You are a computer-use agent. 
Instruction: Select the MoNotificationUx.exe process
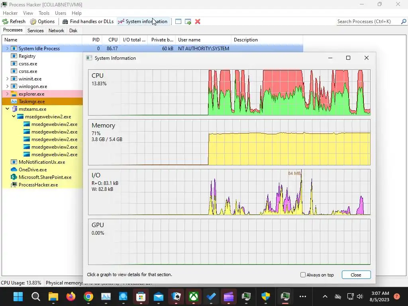point(42,162)
